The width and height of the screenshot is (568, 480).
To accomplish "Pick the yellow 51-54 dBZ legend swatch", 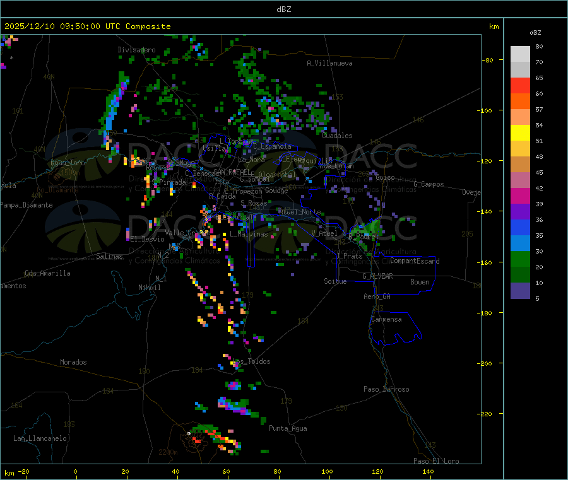I will pyautogui.click(x=520, y=133).
